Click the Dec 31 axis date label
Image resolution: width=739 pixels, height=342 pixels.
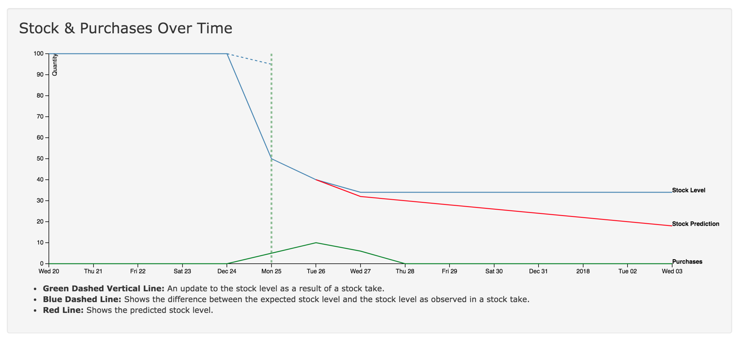[538, 271]
